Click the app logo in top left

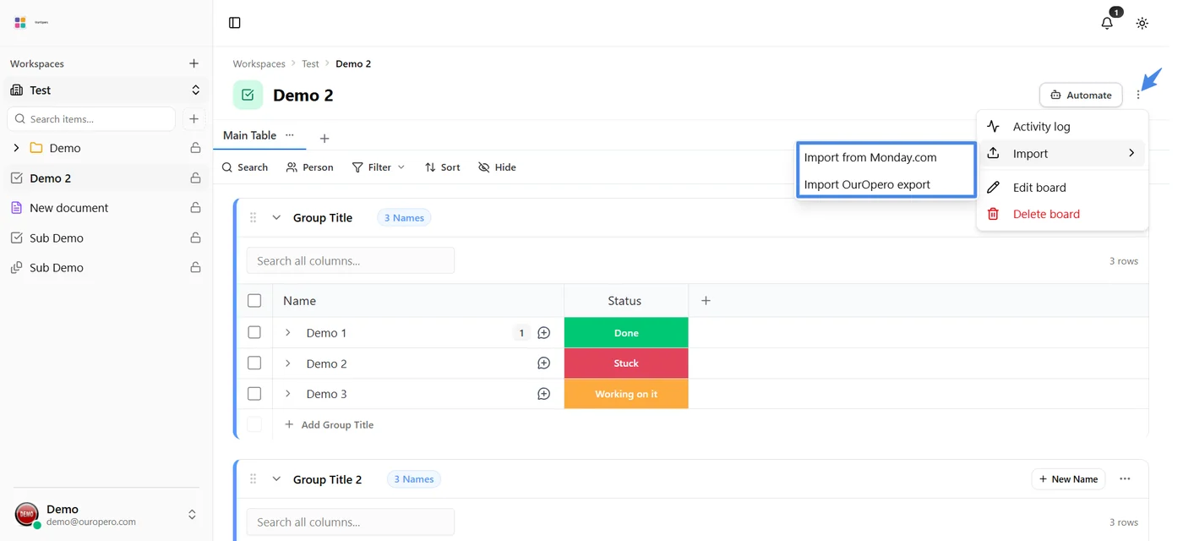pyautogui.click(x=20, y=23)
